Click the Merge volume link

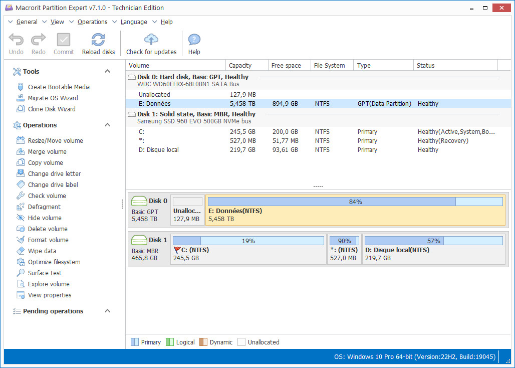coord(47,152)
